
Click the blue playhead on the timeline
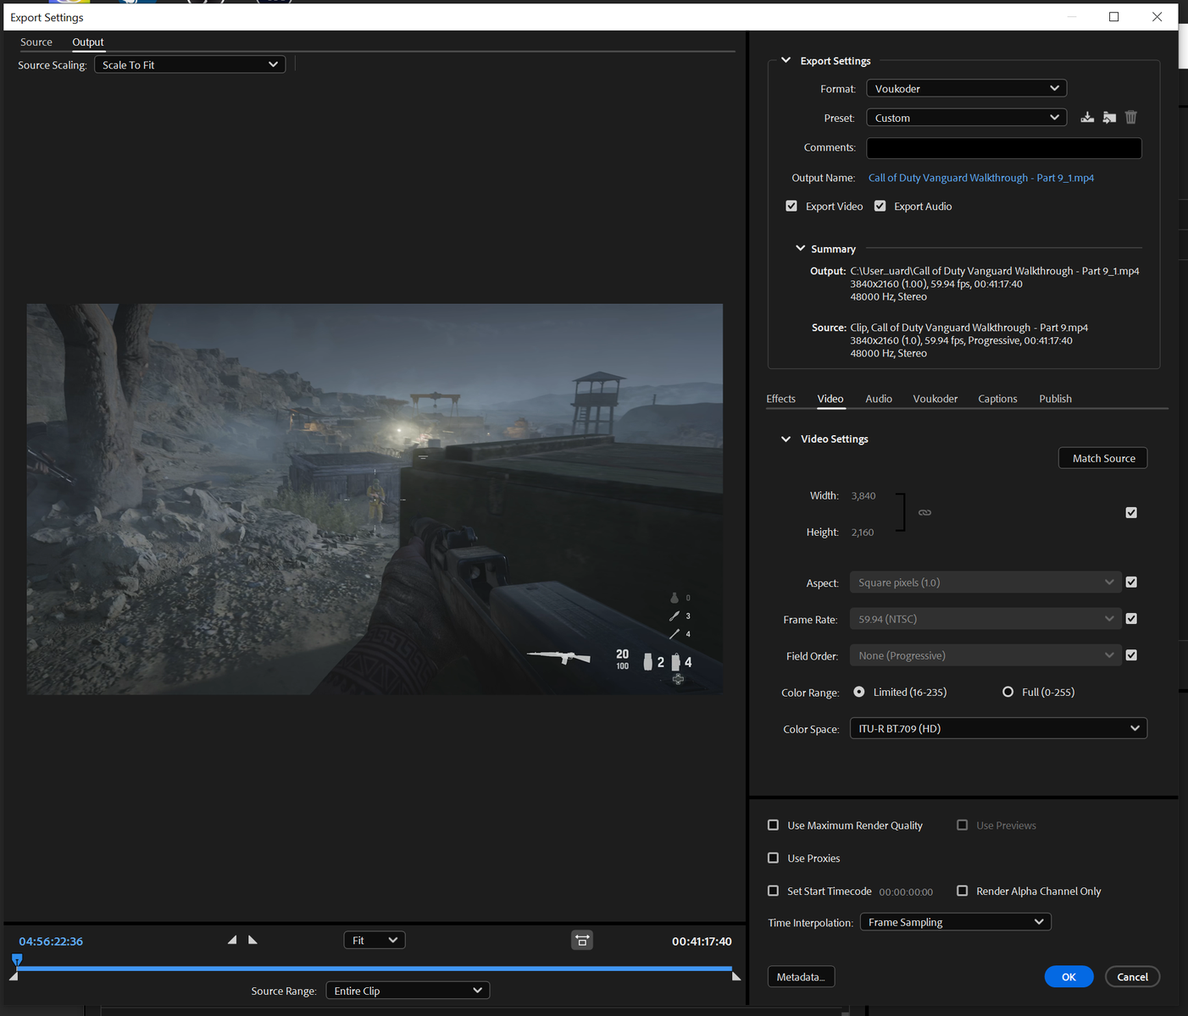point(17,960)
